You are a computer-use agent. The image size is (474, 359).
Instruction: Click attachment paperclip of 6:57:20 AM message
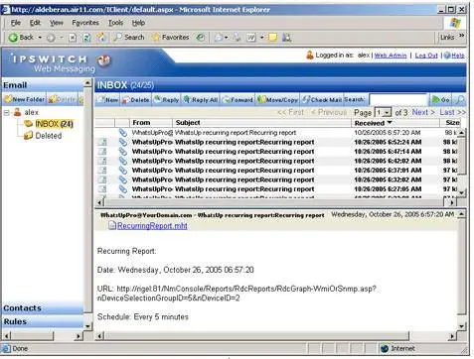[123, 133]
